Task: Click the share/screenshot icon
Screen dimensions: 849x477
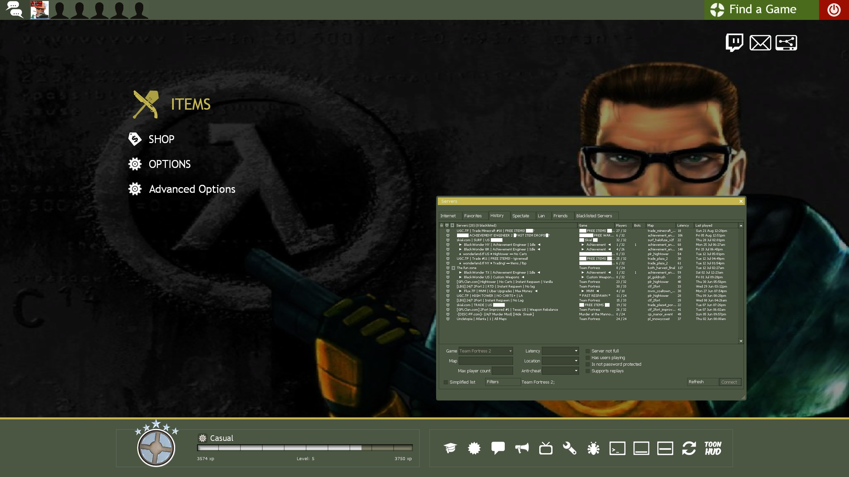Action: pyautogui.click(x=786, y=42)
